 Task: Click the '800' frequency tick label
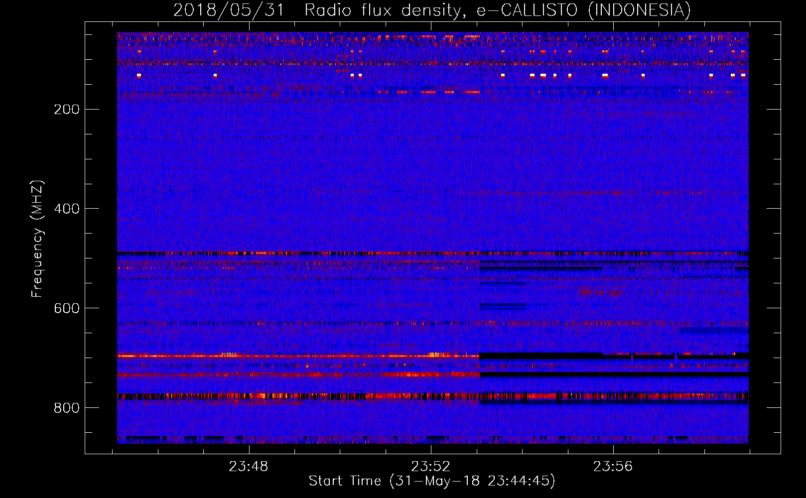click(x=67, y=408)
